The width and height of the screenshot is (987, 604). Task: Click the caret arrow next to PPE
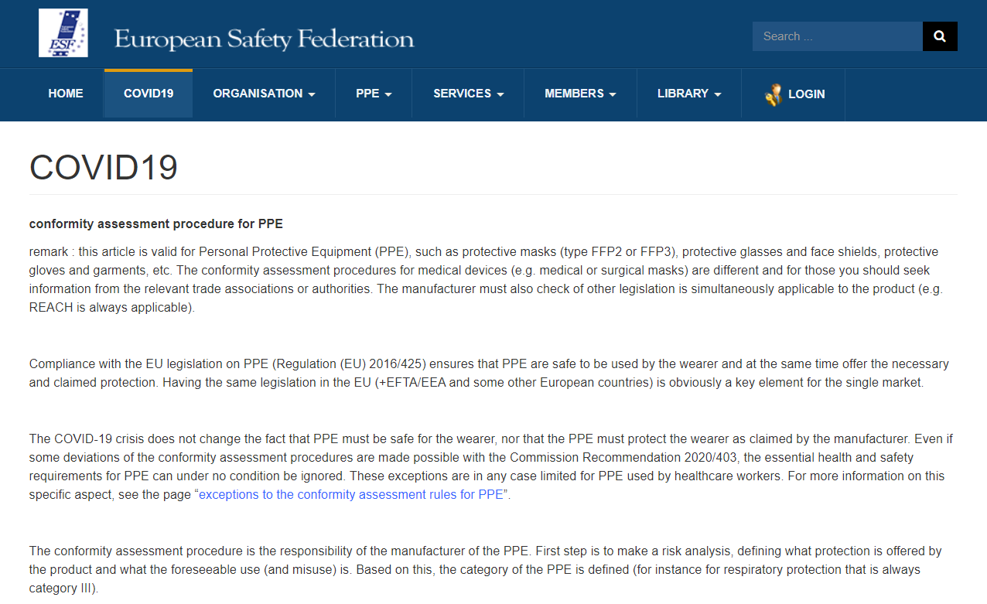pos(388,94)
